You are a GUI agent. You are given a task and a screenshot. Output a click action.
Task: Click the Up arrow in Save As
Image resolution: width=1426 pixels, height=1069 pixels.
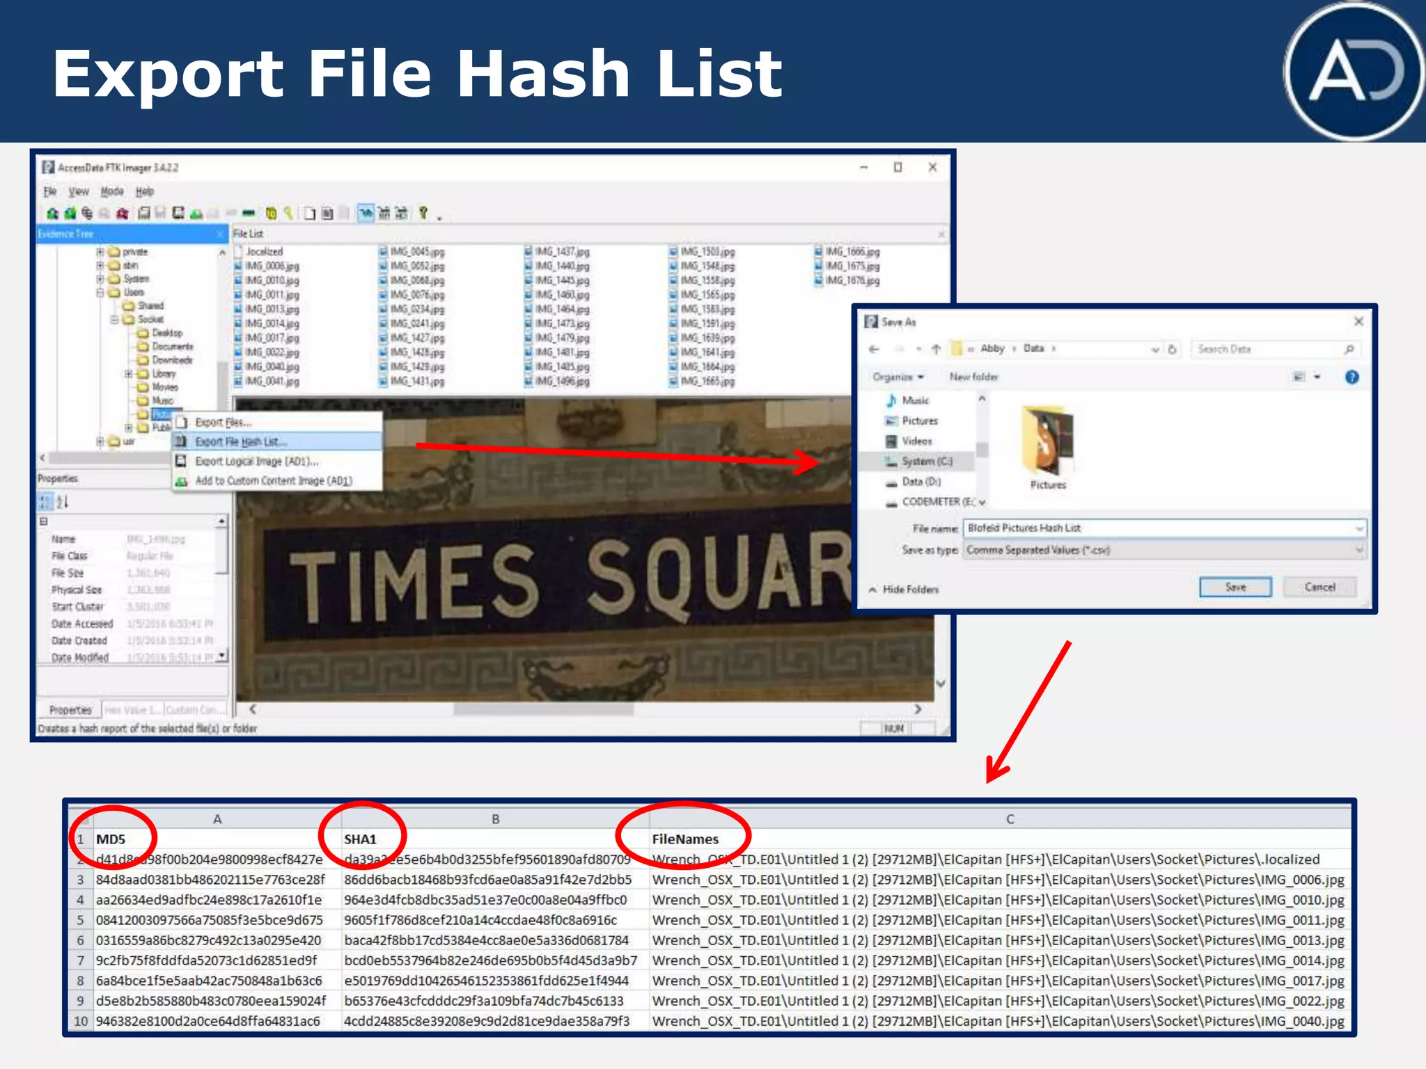tap(936, 349)
